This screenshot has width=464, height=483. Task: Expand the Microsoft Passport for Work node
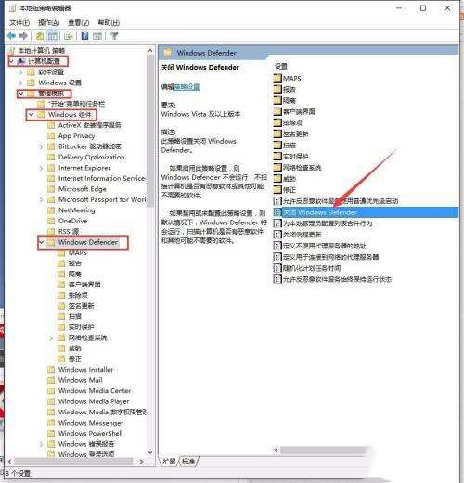tap(41, 199)
